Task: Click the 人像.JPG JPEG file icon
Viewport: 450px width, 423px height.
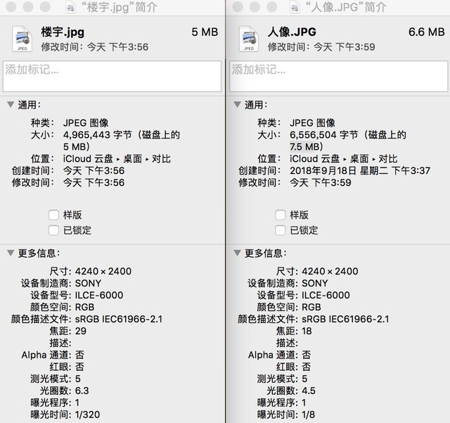Action: (249, 39)
